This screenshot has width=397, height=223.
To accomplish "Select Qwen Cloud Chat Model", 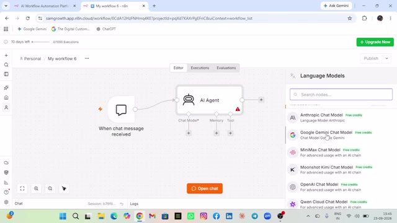I will pyautogui.click(x=341, y=204).
